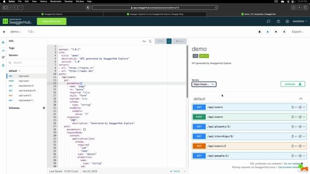310x174 pixels.
Task: Select the Info navigation item
Action: click(x=11, y=41)
